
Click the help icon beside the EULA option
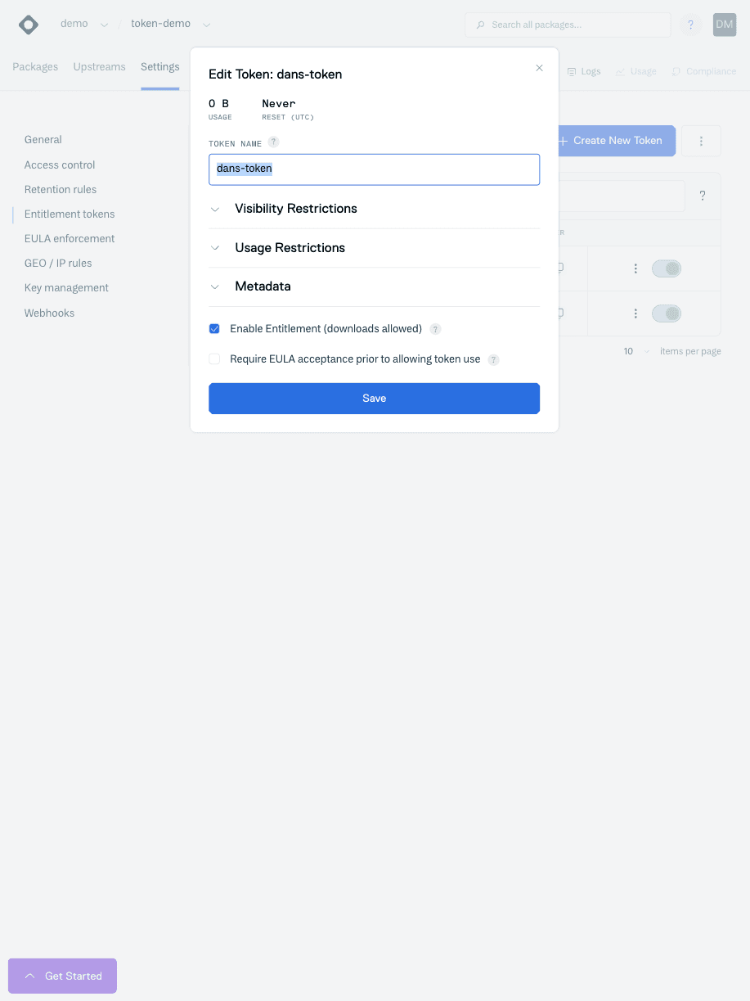492,359
